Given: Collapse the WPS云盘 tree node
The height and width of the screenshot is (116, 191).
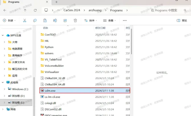Looking at the screenshot, I should coord(3,35).
